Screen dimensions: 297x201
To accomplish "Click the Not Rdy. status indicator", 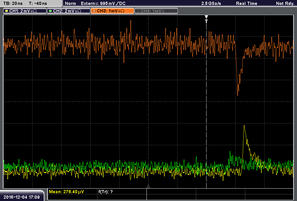I will [285, 3].
